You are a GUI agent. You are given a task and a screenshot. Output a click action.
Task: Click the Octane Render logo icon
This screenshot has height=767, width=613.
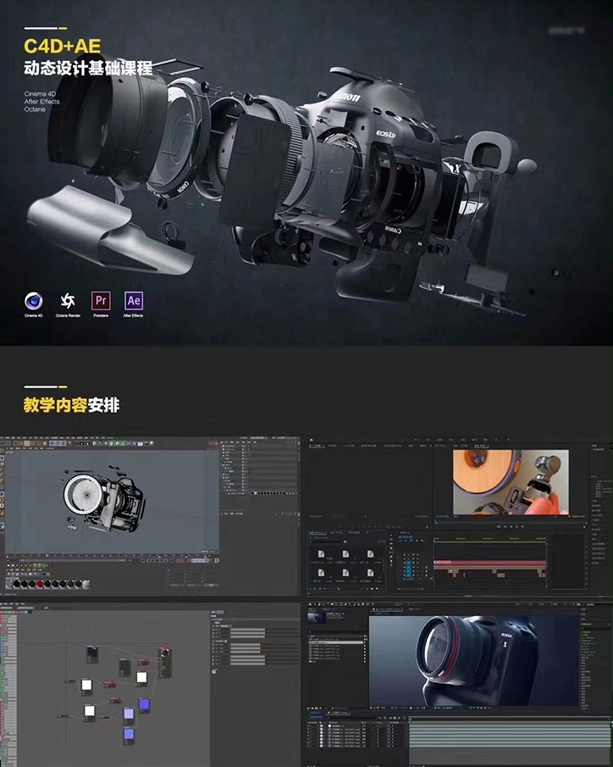(68, 301)
